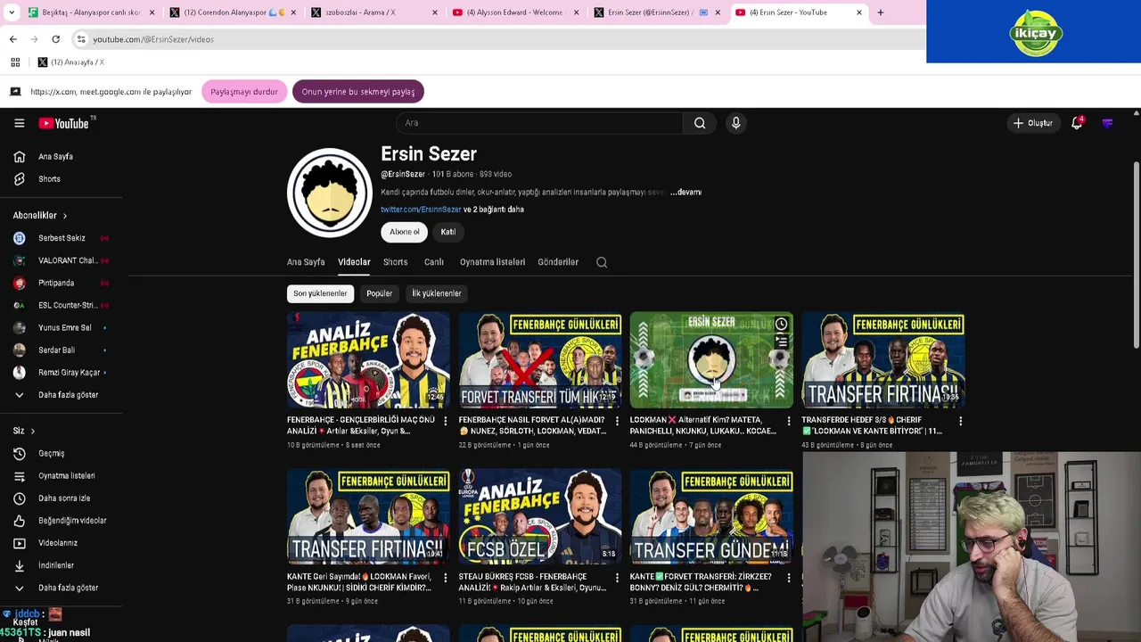1141x642 pixels.
Task: Search within the channel using the magnifier icon
Action: (602, 262)
